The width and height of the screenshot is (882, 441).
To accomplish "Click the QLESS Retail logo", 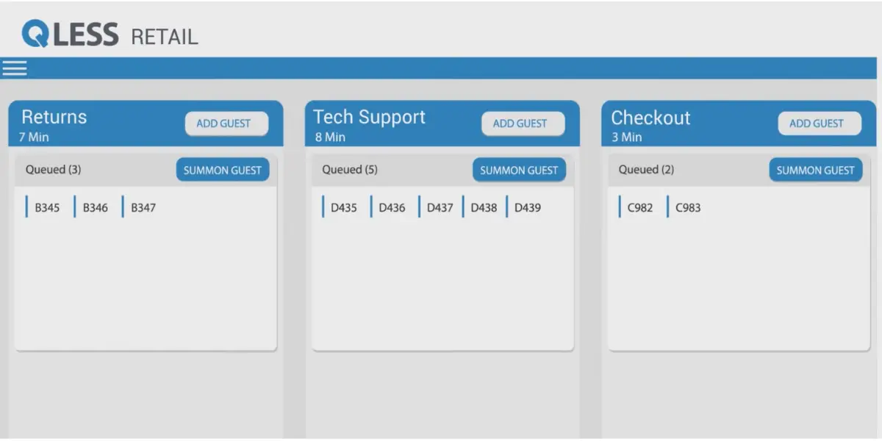I will click(110, 34).
